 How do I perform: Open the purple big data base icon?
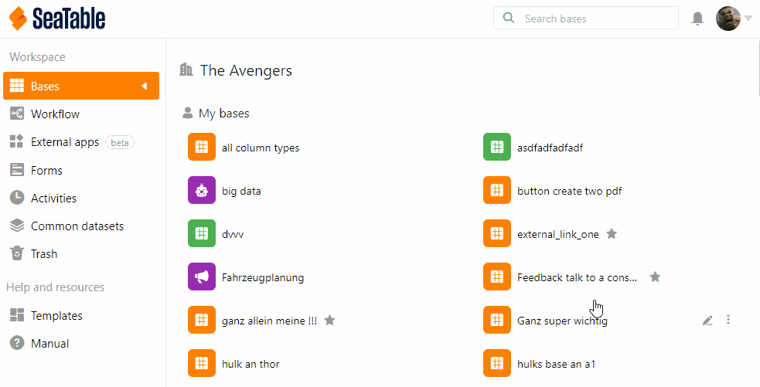point(202,191)
